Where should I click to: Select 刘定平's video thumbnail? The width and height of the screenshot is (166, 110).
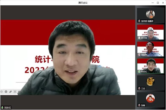(150, 49)
